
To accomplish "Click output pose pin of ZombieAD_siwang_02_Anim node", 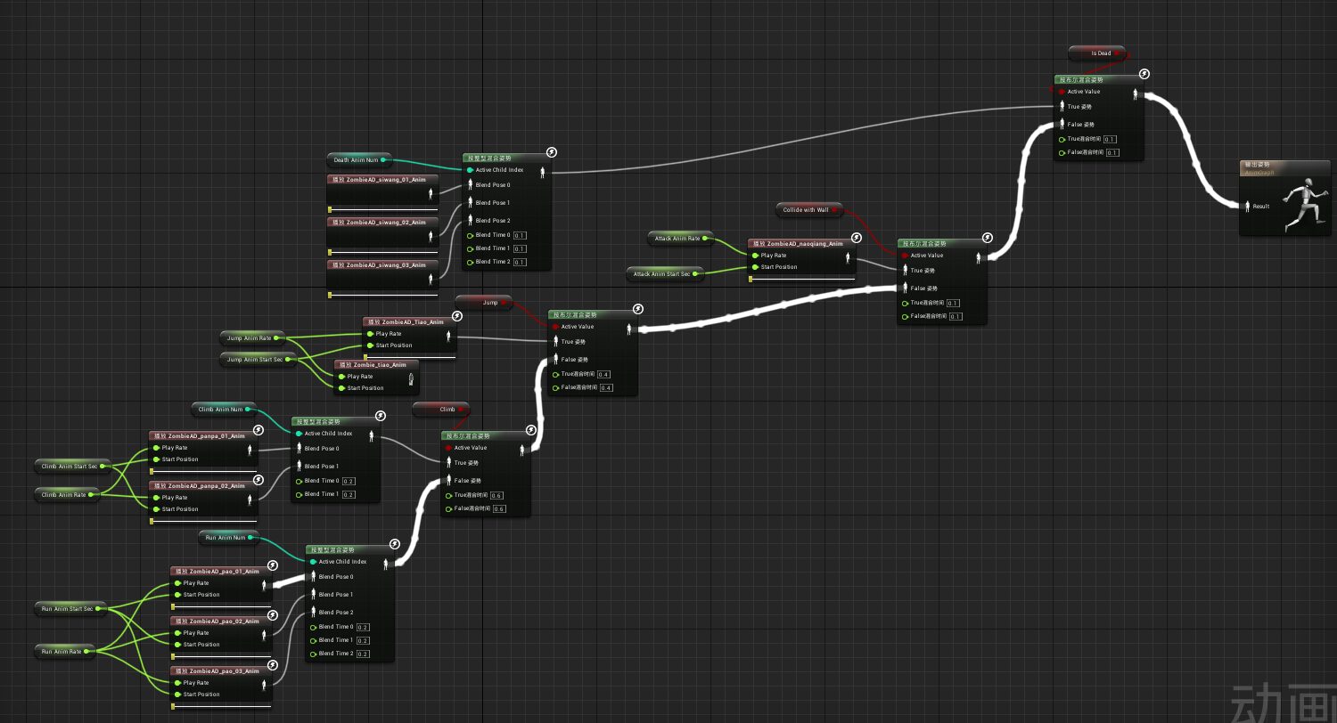I will (431, 236).
